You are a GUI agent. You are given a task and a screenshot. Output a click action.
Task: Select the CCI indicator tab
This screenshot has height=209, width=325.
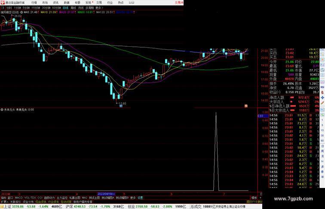tap(40, 198)
